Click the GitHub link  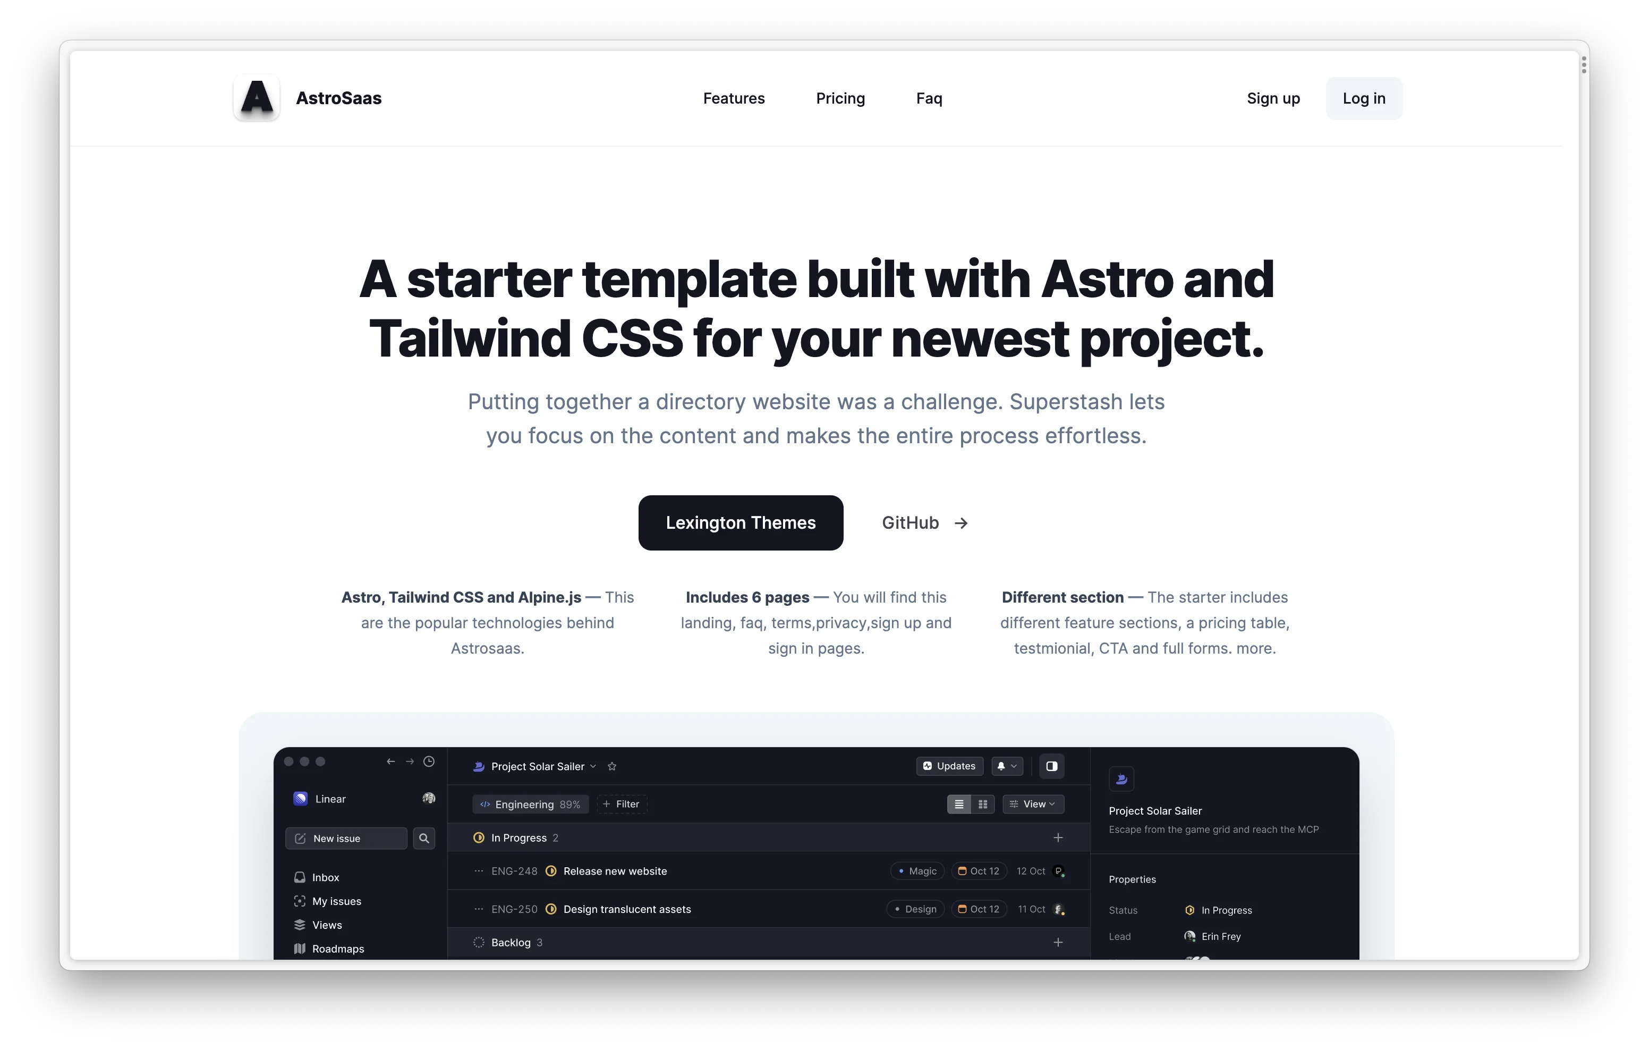[x=923, y=521]
